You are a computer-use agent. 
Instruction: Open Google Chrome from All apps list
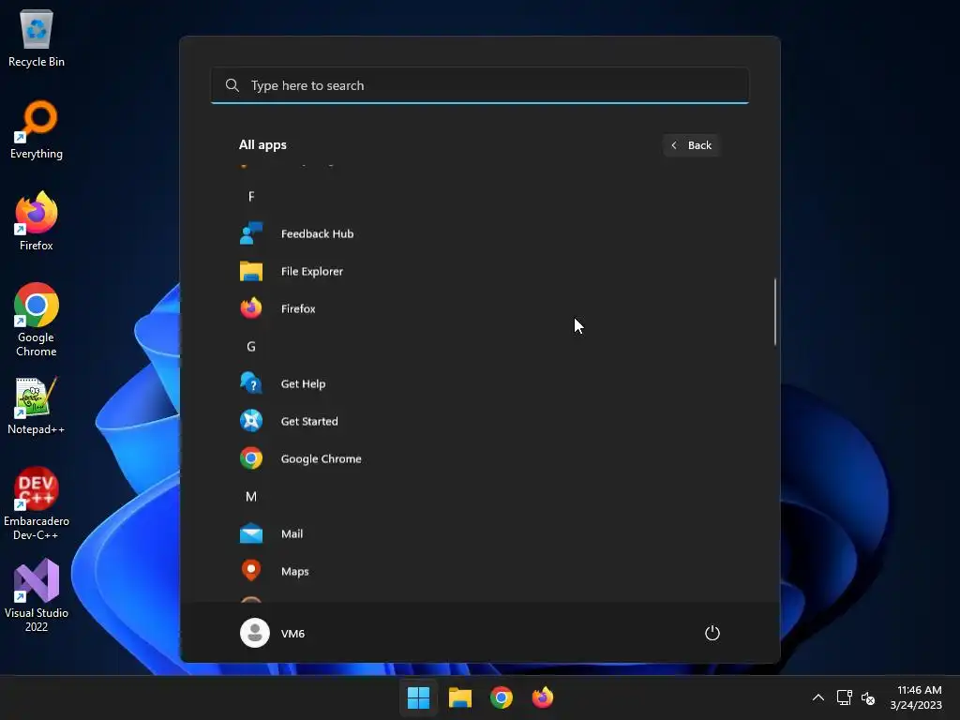(x=479, y=458)
